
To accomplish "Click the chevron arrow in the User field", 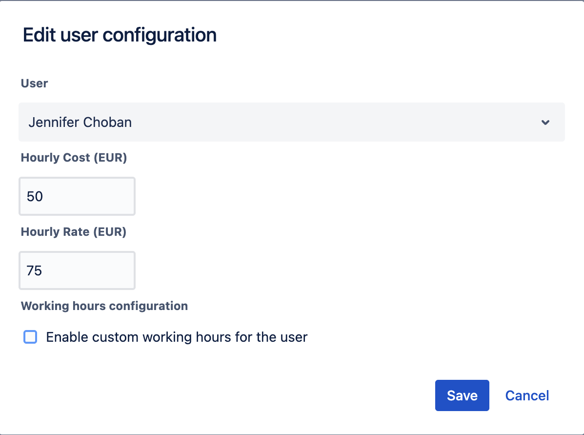I will (545, 123).
